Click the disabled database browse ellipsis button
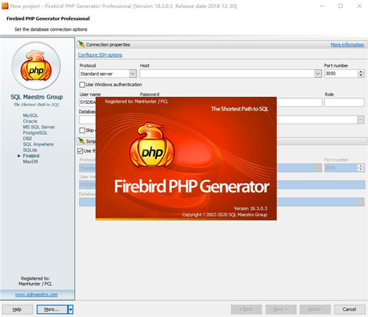This screenshot has width=368, height=317. coord(361,202)
